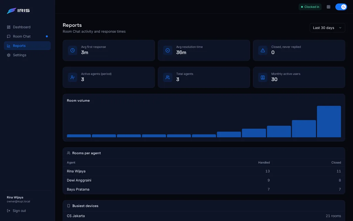353x221 pixels.
Task: Click the Rina Wijaya profile name in sidebar
Action: click(15, 197)
